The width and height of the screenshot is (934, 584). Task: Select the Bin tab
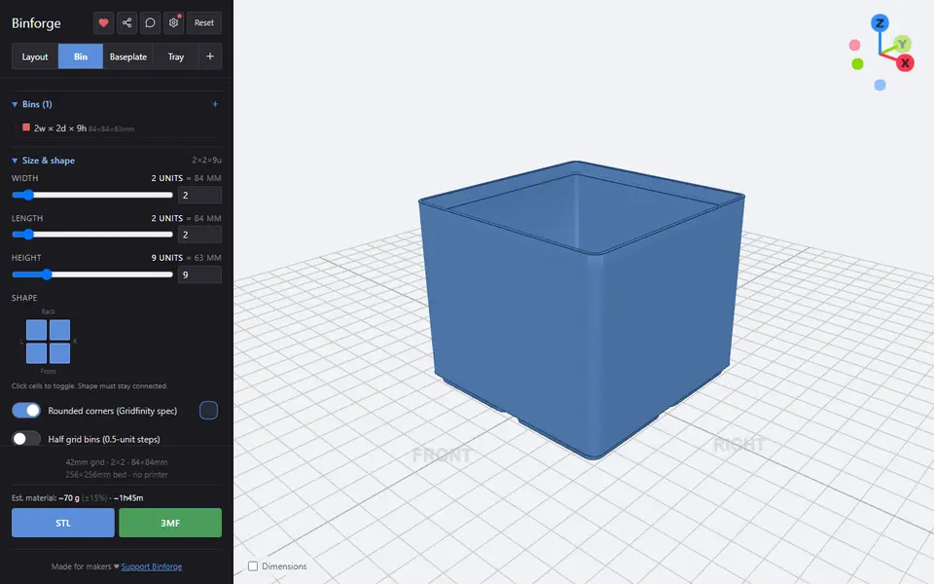(x=81, y=56)
